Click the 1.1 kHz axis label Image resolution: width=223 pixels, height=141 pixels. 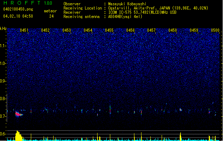click(3, 46)
